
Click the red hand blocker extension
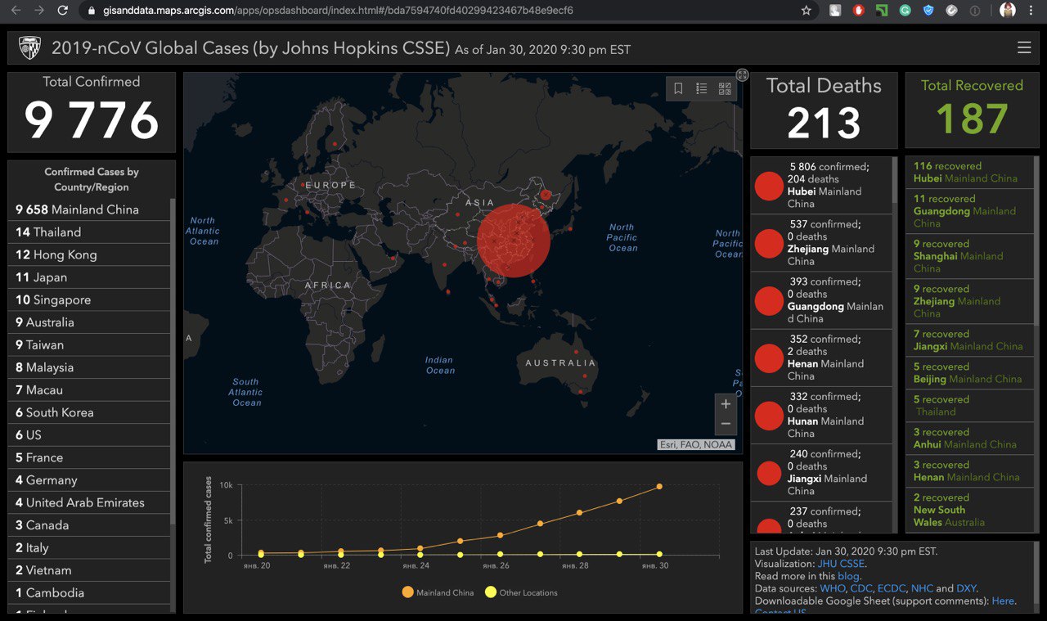click(x=859, y=11)
